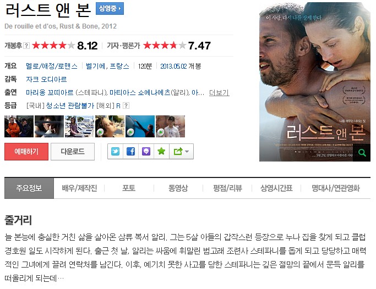Enlarge poster with magnifier icon
This screenshot has height=289, width=376.
pyautogui.click(x=362, y=153)
